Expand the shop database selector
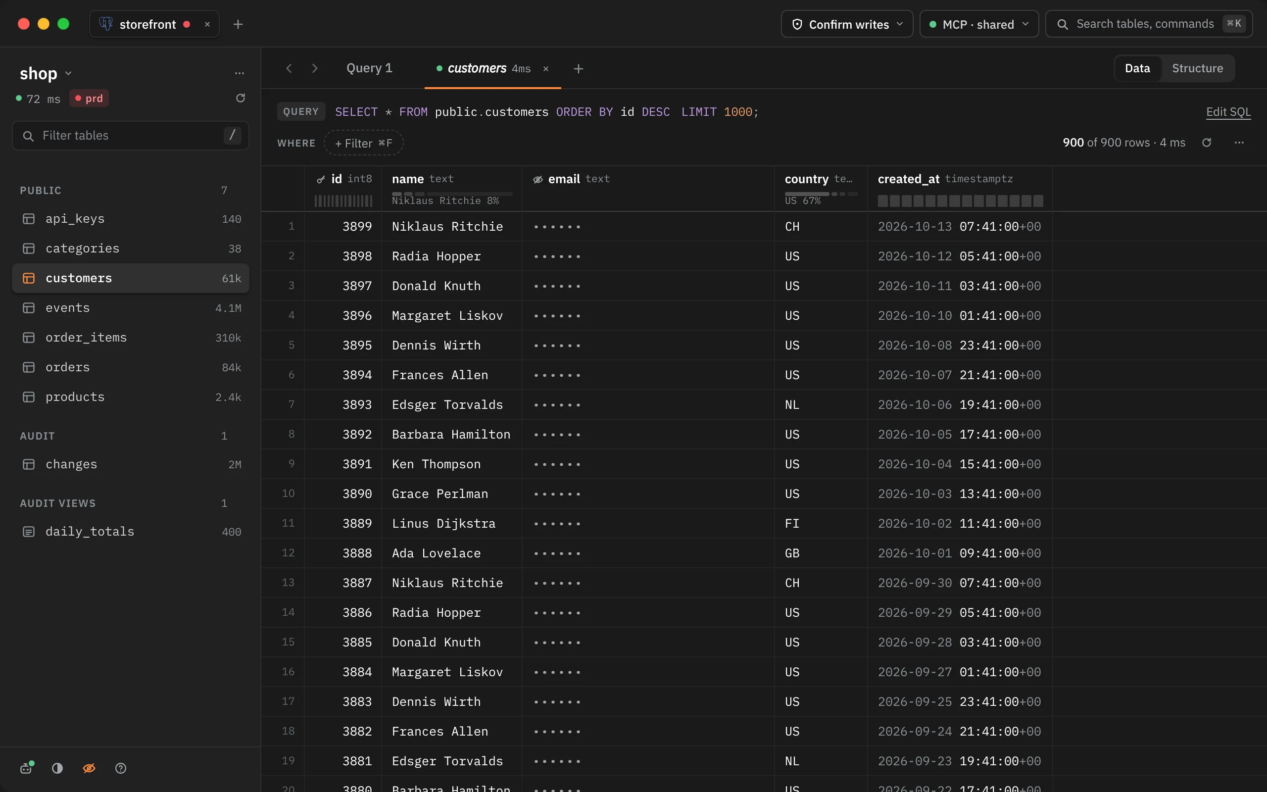The height and width of the screenshot is (792, 1267). (x=46, y=73)
